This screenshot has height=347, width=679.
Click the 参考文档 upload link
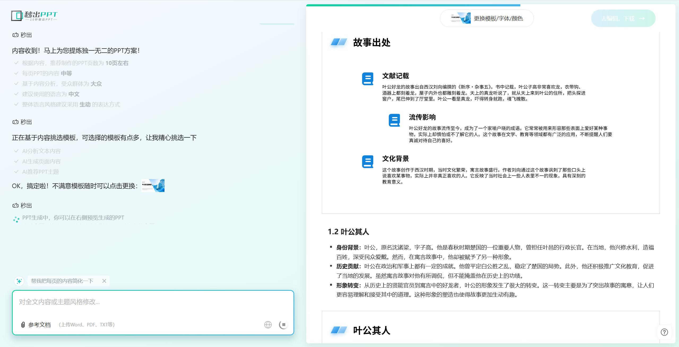(39, 325)
